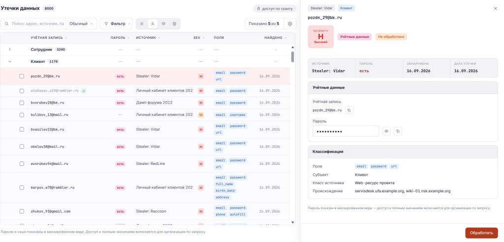This screenshot has width=504, height=242.
Task: Click the Дата утечки 16.09.2026 value
Action: coord(466,71)
